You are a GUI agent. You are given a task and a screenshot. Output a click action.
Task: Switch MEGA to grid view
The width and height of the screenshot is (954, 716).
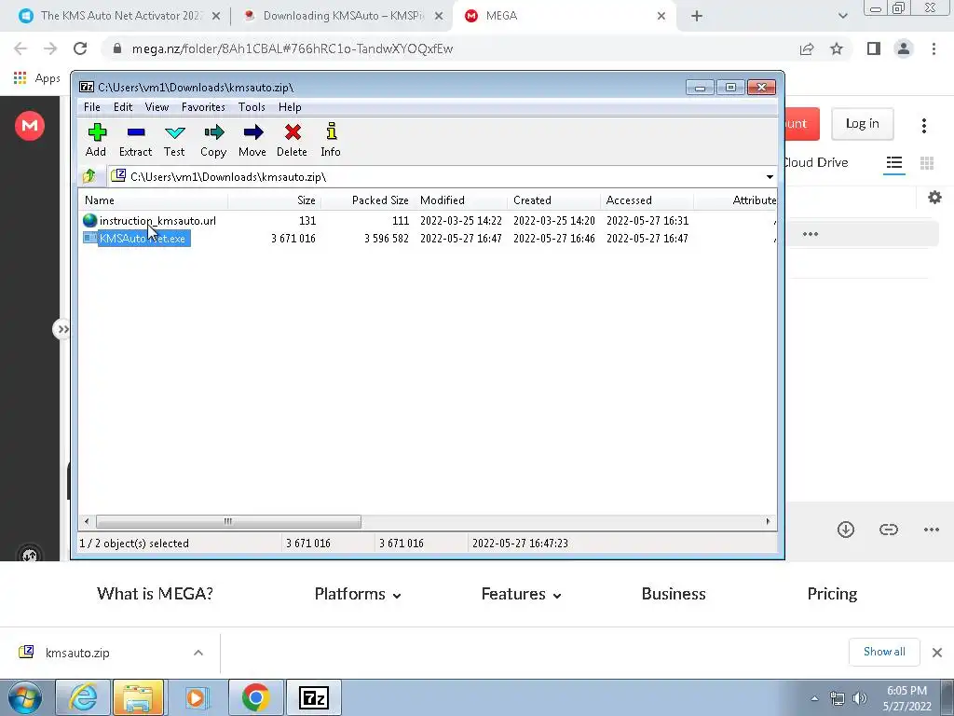click(x=927, y=162)
